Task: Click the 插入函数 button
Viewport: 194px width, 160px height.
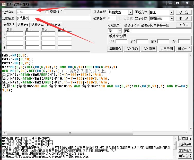Action: pyautogui.click(x=132, y=49)
